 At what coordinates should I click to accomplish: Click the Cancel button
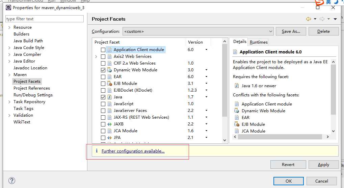coord(322,181)
